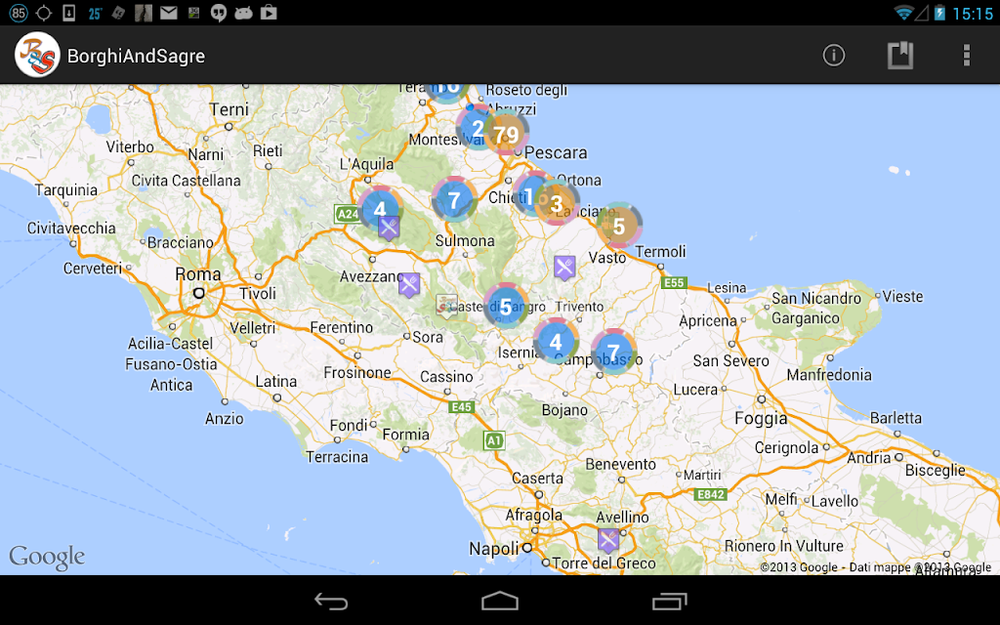1000x625 pixels.
Task: Tap the borgo marker left of Castel di Sangro
Action: (x=446, y=306)
